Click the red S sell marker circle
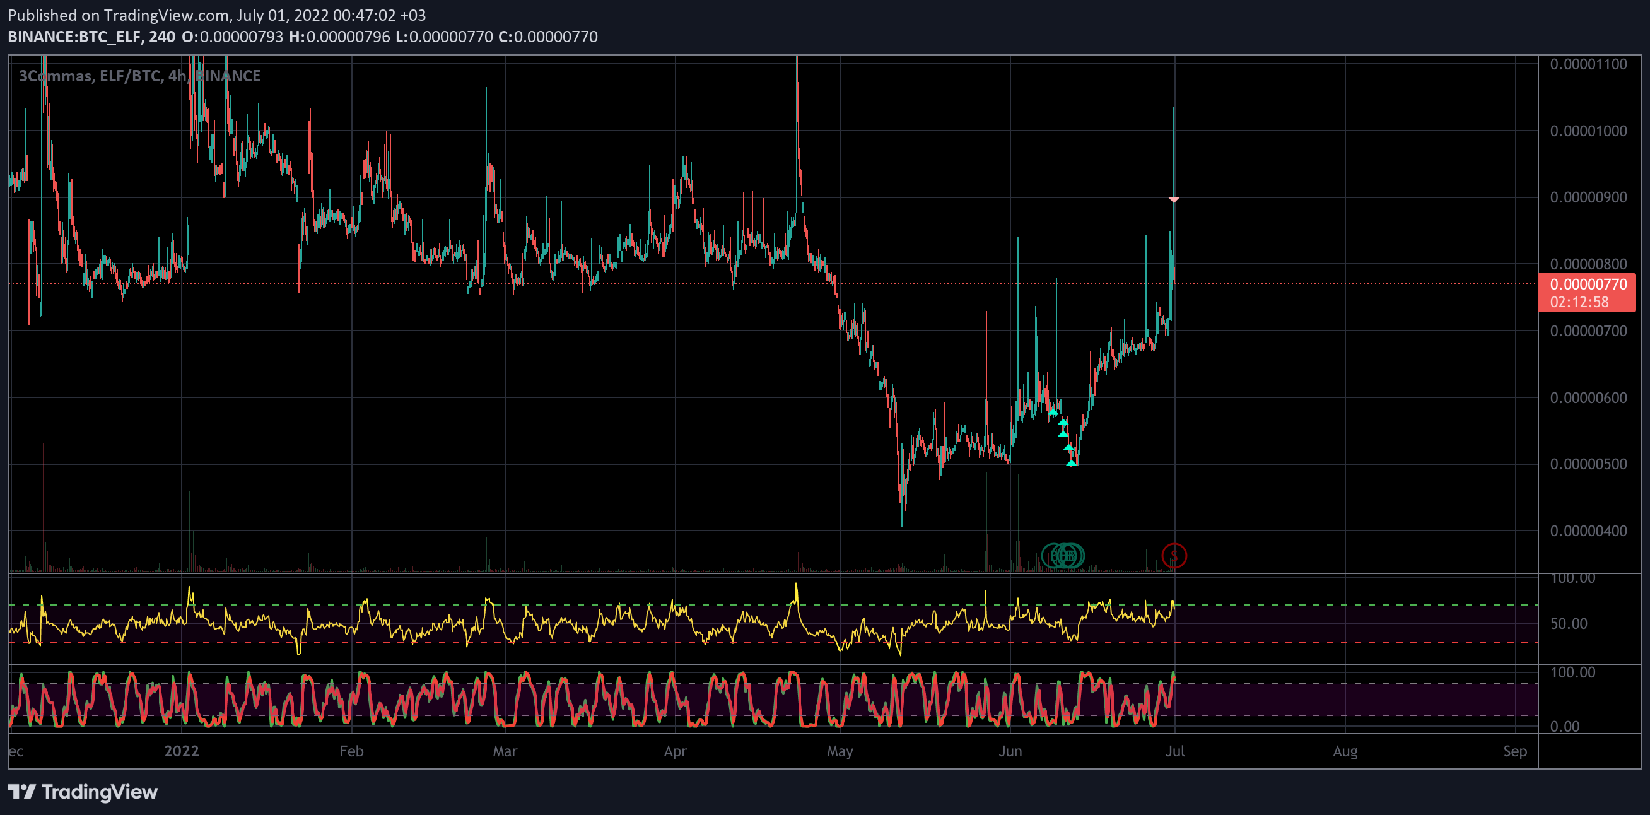Viewport: 1650px width, 815px height. 1174,556
